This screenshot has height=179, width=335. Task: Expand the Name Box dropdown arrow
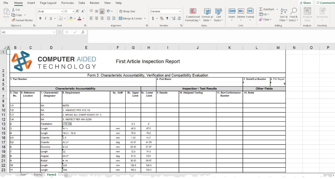pos(54,32)
